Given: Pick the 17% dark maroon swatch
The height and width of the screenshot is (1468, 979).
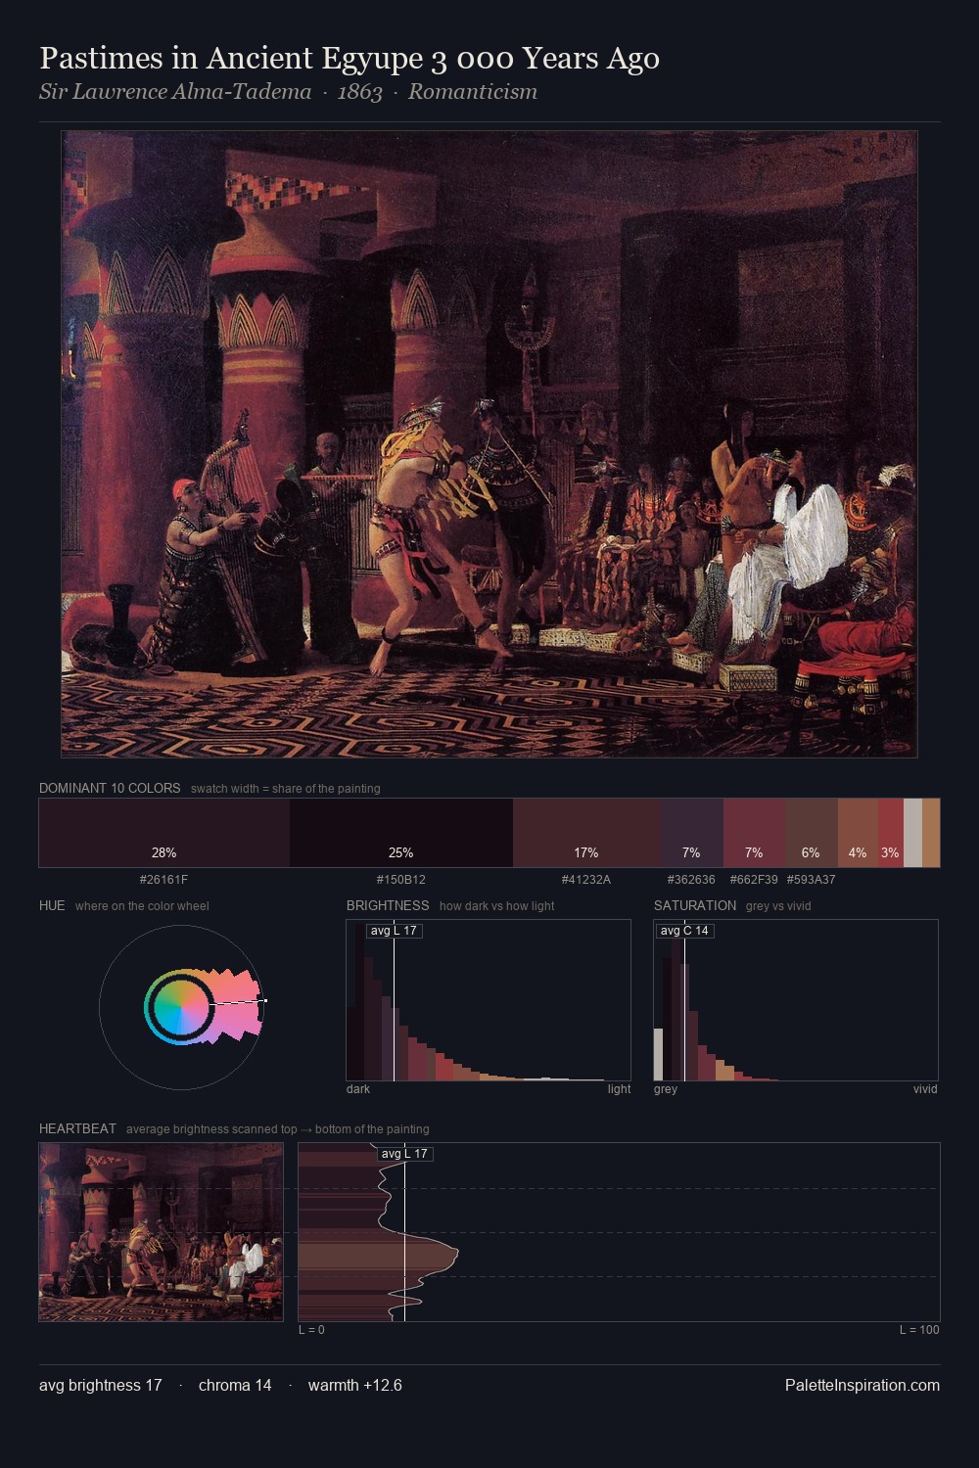Looking at the screenshot, I should pyautogui.click(x=586, y=833).
